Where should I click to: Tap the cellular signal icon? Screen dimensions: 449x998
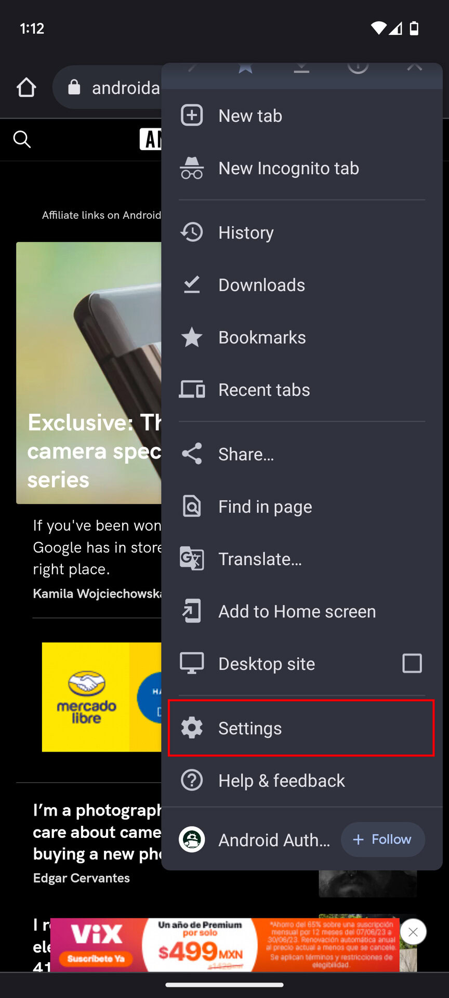tap(396, 28)
